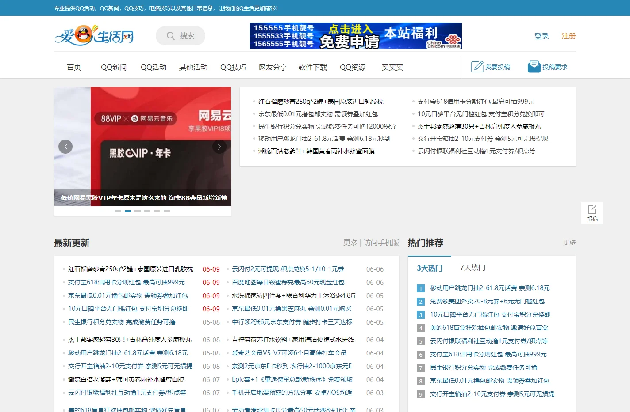This screenshot has height=412, width=630.
Task: Click the 投稿要求 mail icon
Action: click(534, 67)
